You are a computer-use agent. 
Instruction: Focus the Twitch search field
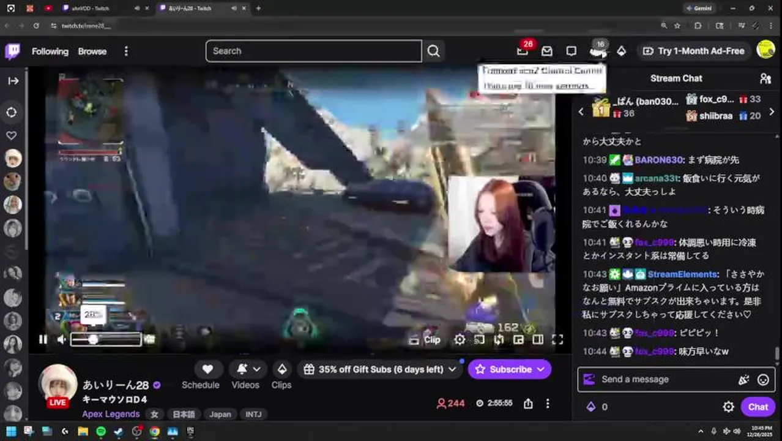click(x=313, y=51)
